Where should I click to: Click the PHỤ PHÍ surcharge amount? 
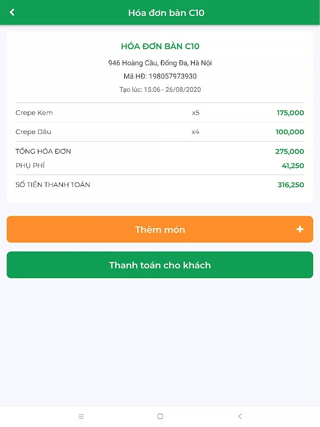coord(293,166)
